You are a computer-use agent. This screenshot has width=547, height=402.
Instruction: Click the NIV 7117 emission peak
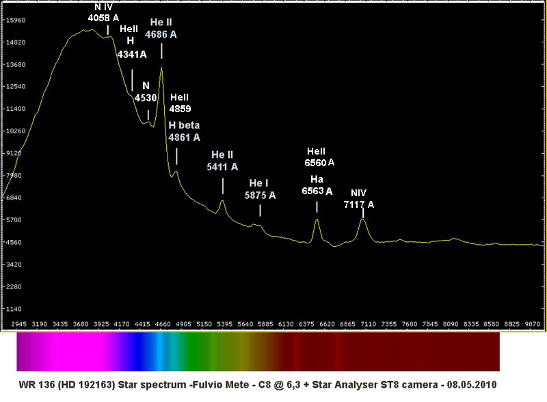coord(363,220)
